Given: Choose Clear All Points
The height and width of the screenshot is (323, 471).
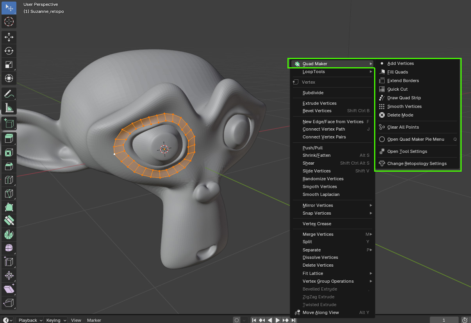Looking at the screenshot, I should 417,127.
